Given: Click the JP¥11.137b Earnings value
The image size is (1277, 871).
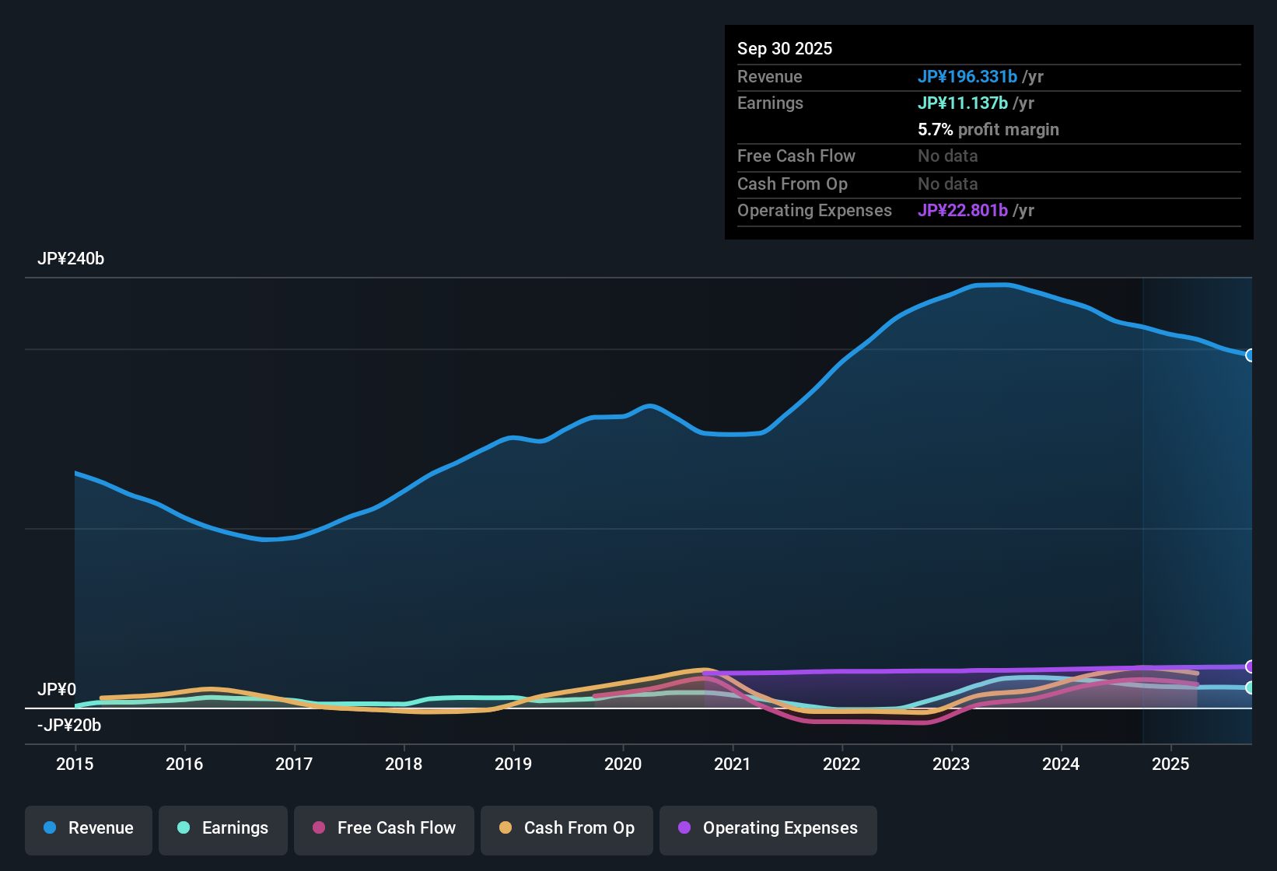Looking at the screenshot, I should point(963,103).
